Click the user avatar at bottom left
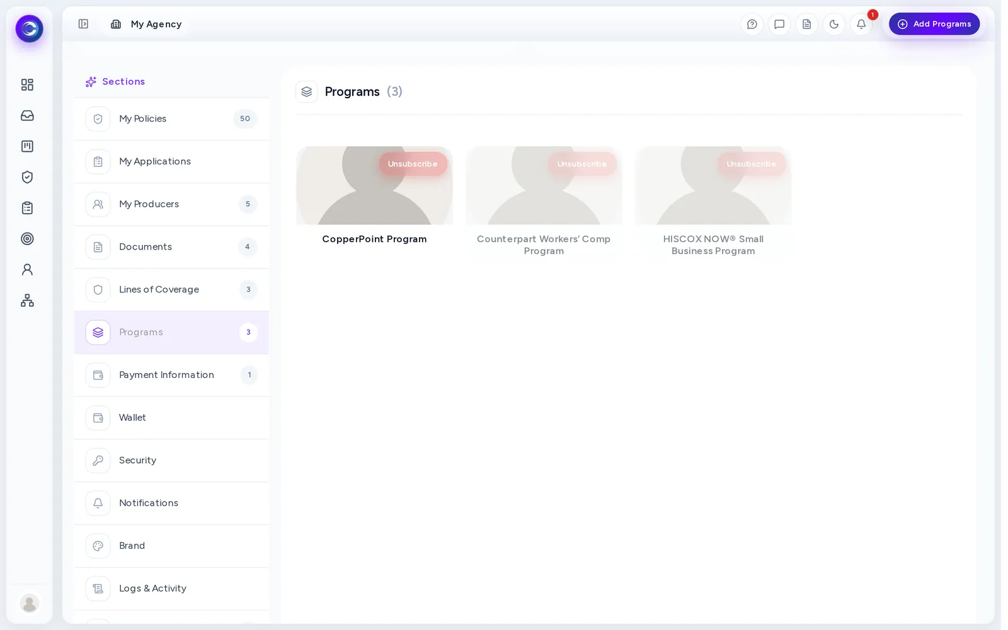Screen dimensions: 1008x630 pyautogui.click(x=29, y=603)
